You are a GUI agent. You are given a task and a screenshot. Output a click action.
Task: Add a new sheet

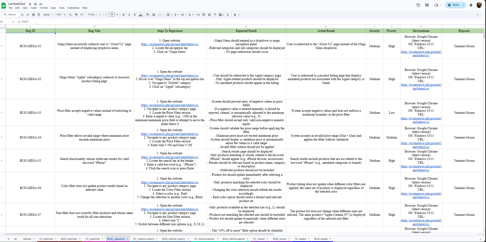[8, 239]
